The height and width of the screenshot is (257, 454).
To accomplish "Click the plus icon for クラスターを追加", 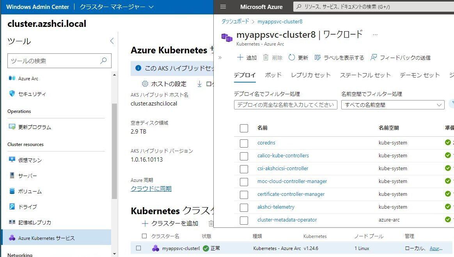I will 145,223.
